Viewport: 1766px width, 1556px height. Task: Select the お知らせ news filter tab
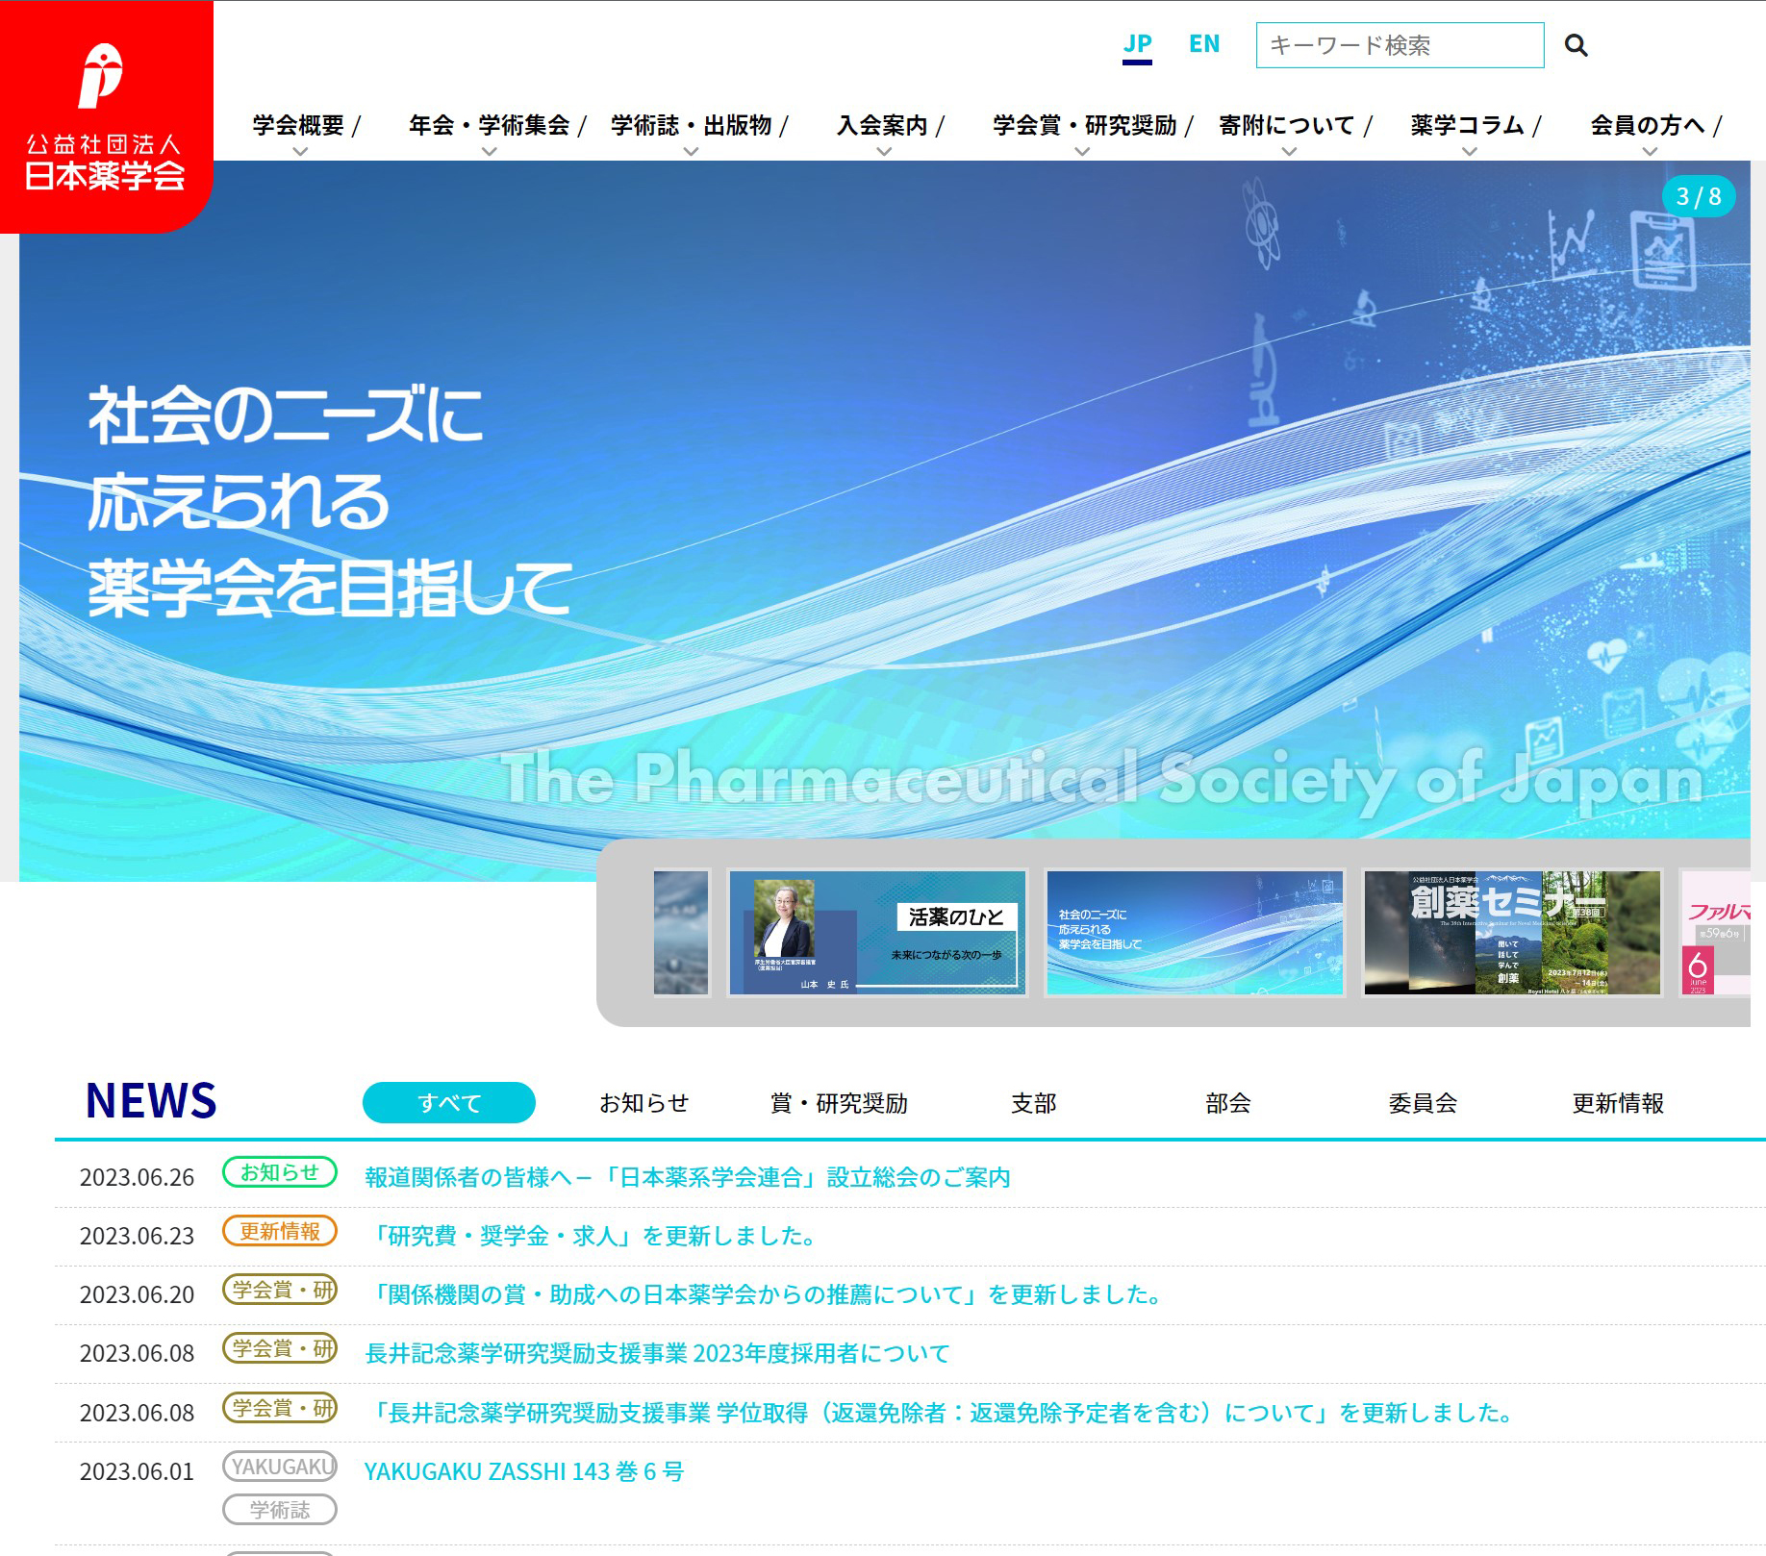pyautogui.click(x=644, y=1103)
